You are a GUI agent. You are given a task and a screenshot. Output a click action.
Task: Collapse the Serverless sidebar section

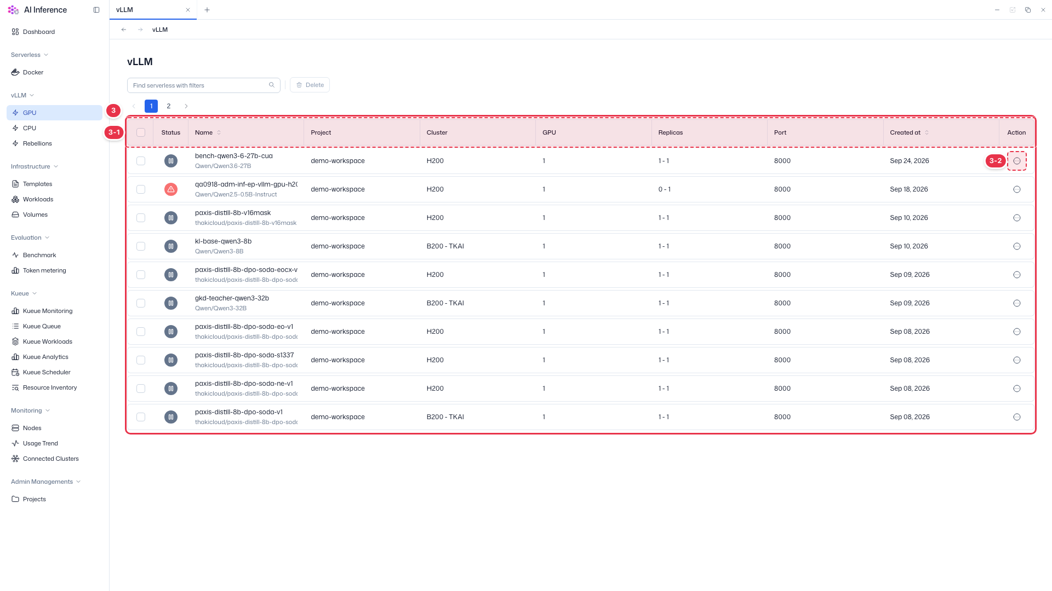point(30,55)
